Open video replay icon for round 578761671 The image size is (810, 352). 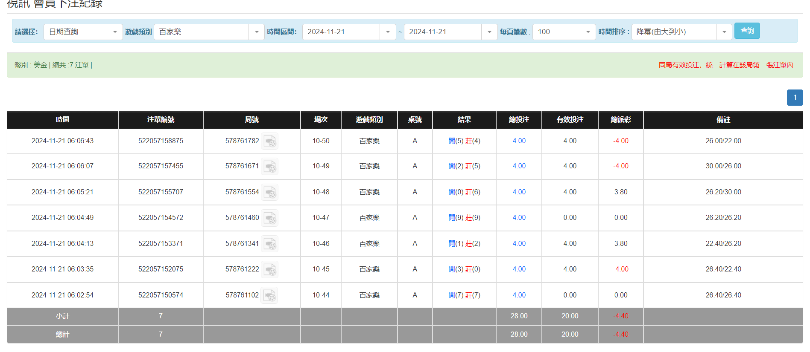click(269, 166)
